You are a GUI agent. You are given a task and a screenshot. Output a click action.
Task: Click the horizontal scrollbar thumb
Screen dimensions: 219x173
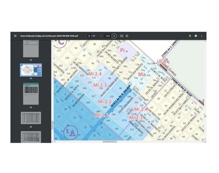109,142
